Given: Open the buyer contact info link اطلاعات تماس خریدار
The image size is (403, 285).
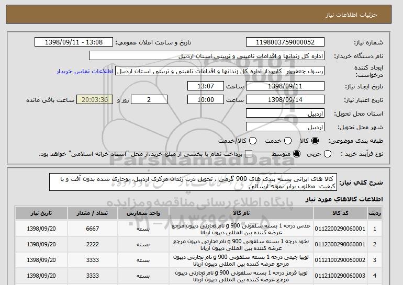Looking at the screenshot, I should (85, 71).
